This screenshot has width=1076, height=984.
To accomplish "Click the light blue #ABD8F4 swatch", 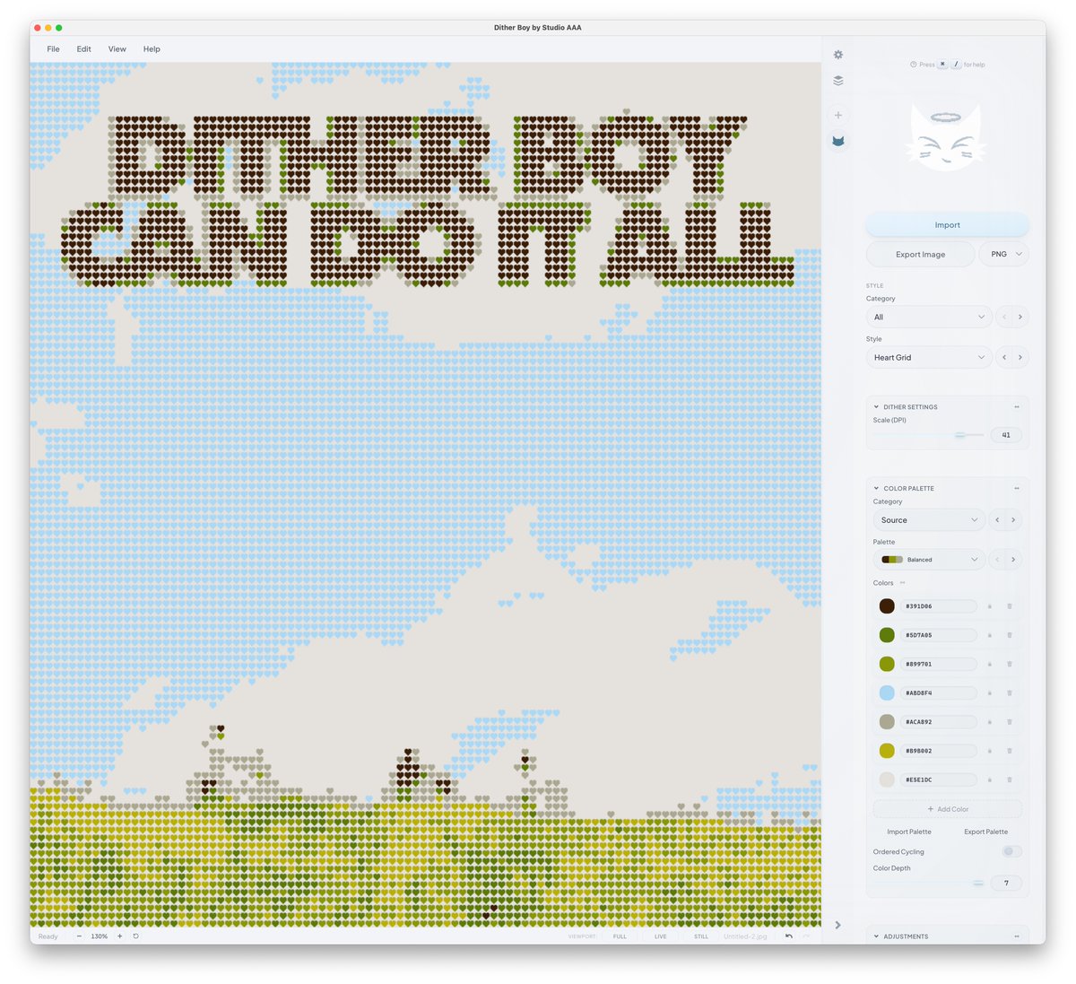I will (887, 693).
